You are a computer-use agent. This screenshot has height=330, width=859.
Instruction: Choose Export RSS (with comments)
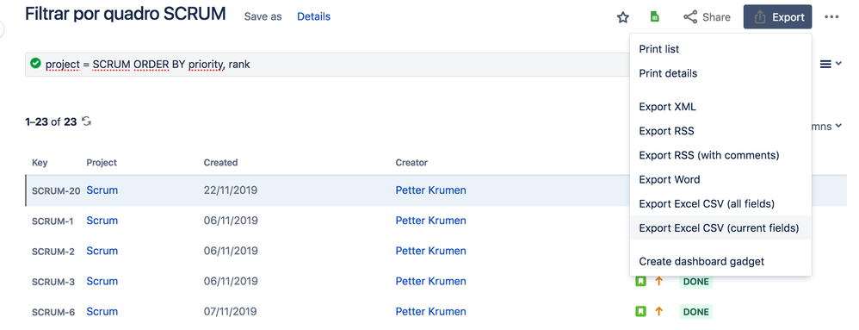(720, 155)
